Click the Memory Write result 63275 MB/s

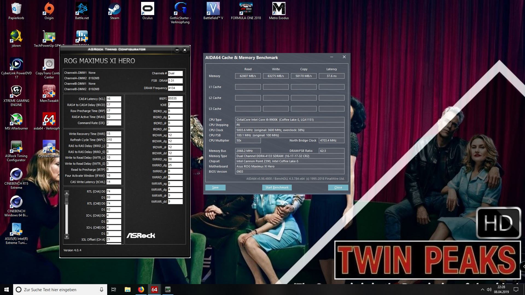point(276,76)
